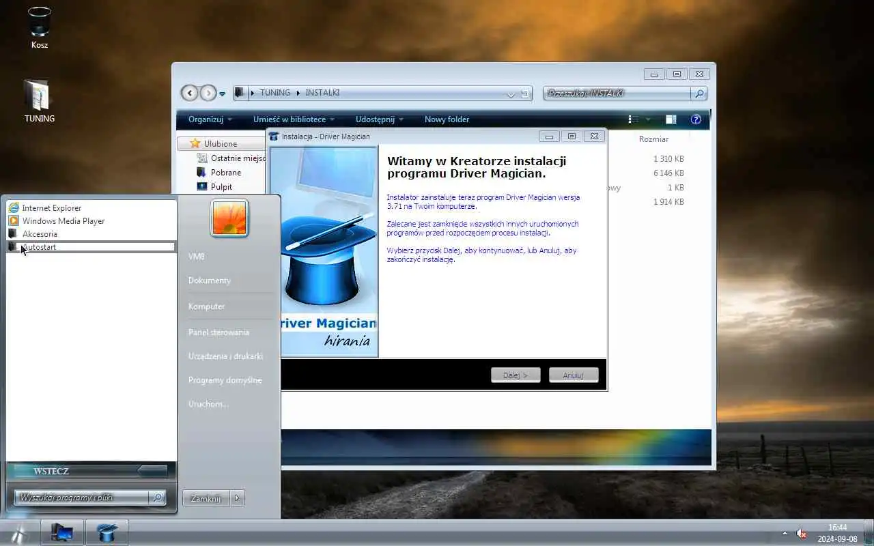Click the Wyszukaj programy i pliki field

pos(82,498)
